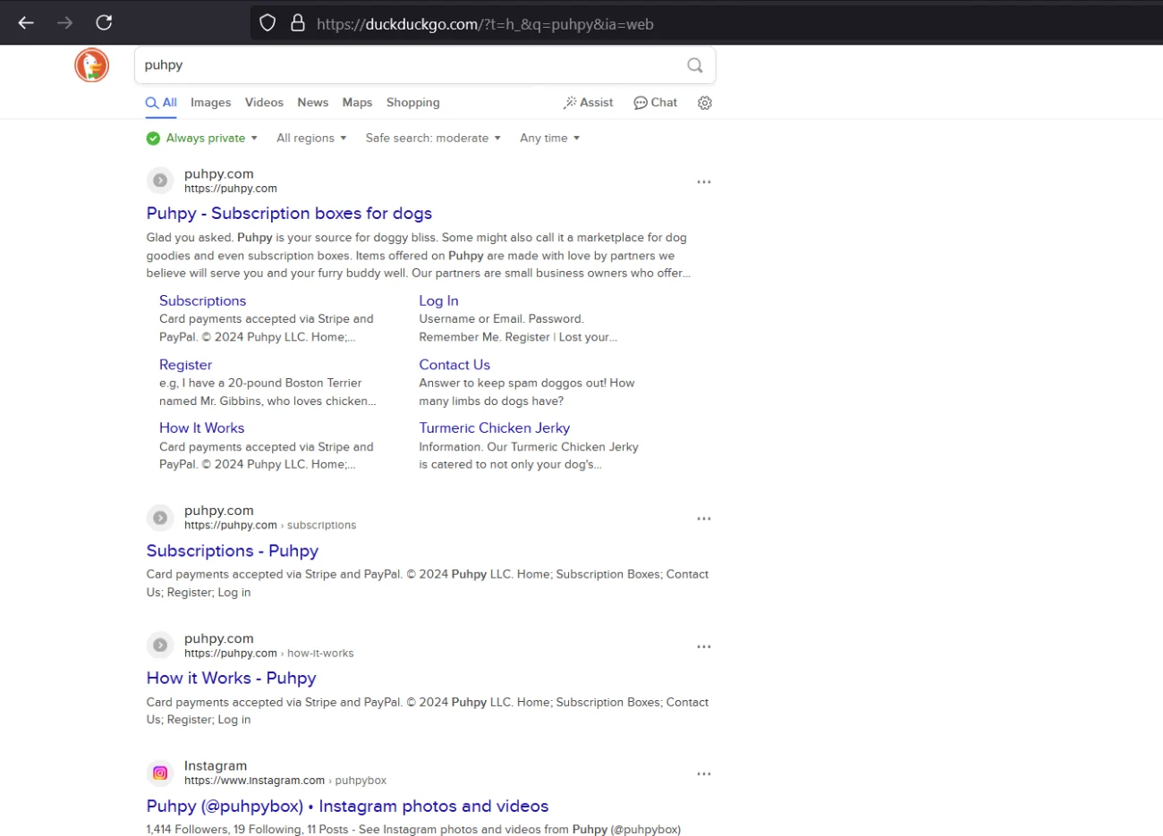The image size is (1163, 836).
Task: Open the Contact Us sitelink
Action: (x=454, y=365)
